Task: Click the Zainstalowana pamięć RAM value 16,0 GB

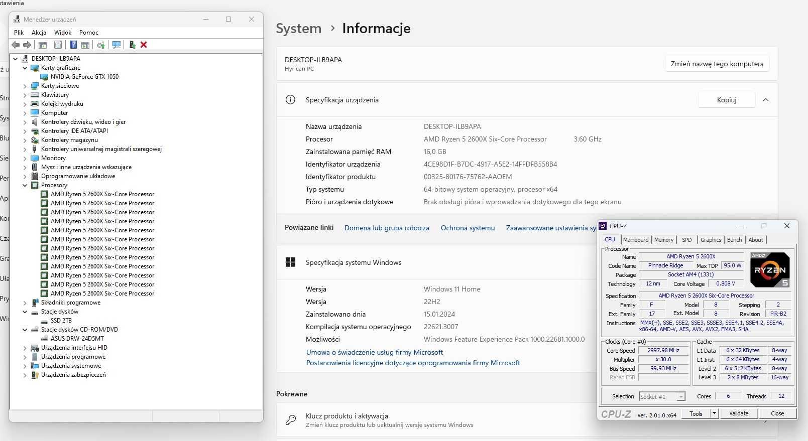Action: click(435, 152)
